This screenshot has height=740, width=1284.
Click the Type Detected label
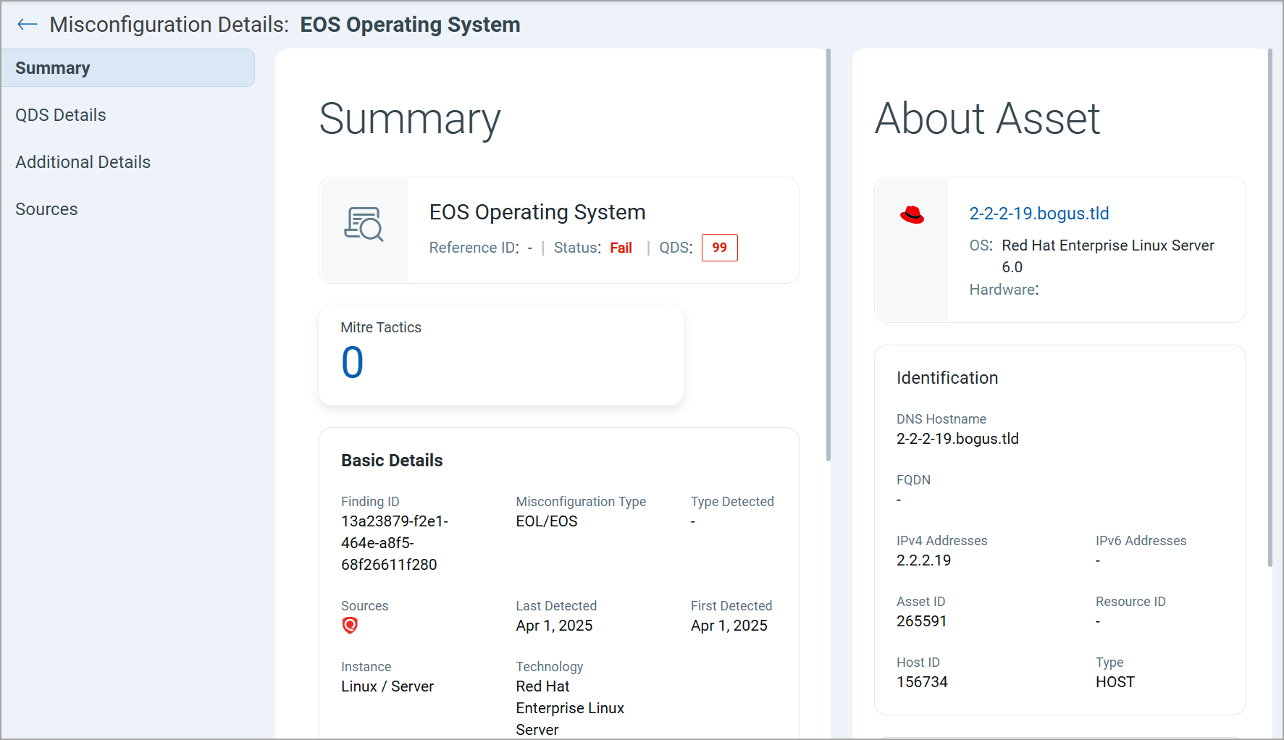732,502
